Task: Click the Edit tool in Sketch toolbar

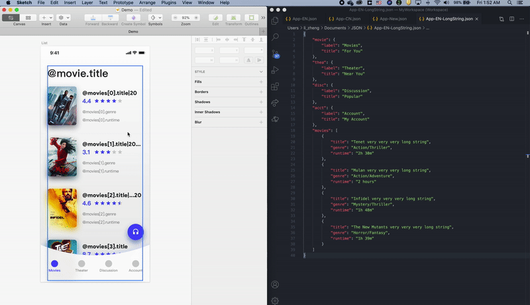Action: 215,18
